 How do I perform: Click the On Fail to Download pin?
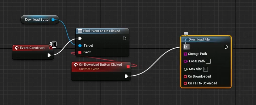click(x=185, y=83)
